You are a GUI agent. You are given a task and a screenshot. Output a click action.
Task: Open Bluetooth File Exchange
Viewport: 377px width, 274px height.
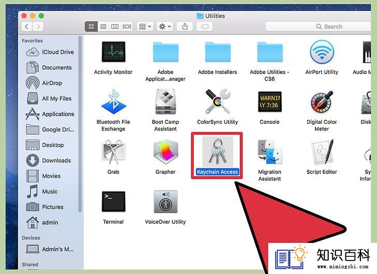pyautogui.click(x=113, y=102)
